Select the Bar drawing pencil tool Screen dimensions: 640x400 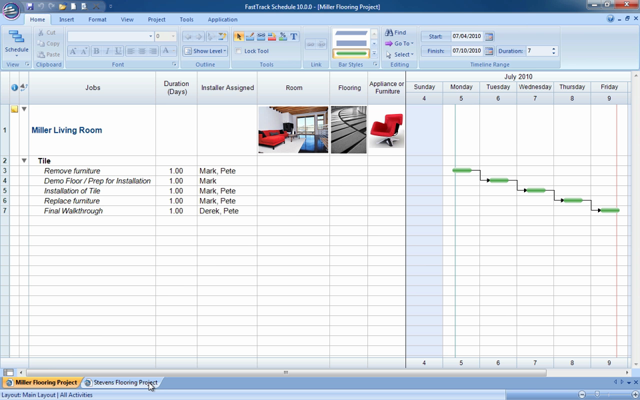coord(250,37)
